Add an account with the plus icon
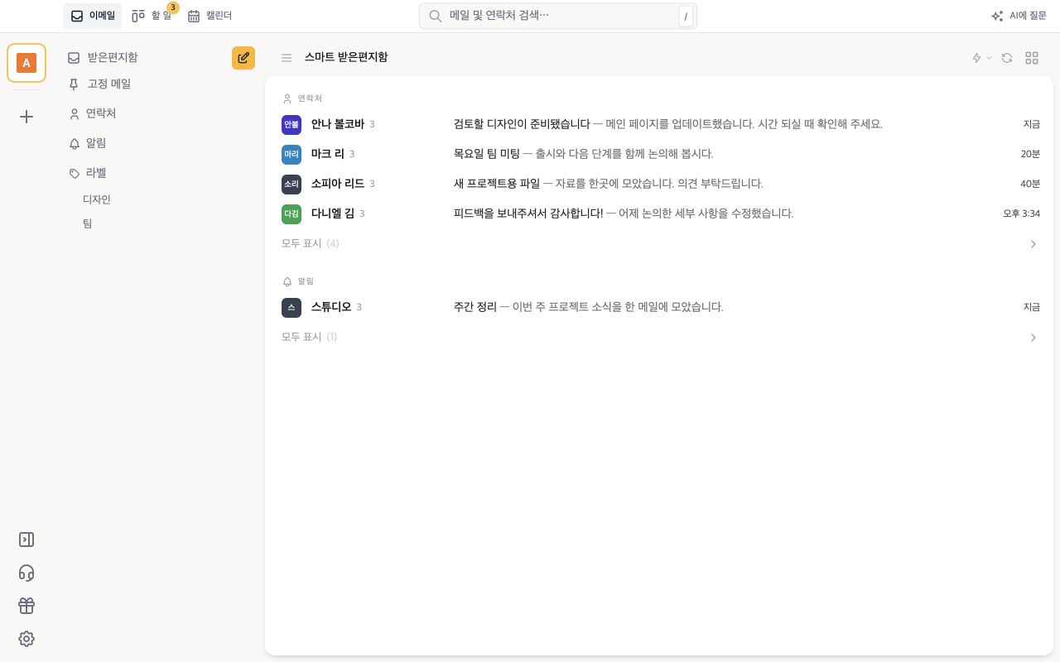The width and height of the screenshot is (1060, 662). pos(26,117)
